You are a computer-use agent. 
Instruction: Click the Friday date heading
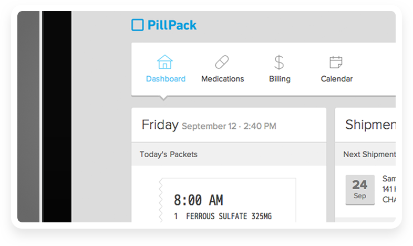click(160, 125)
